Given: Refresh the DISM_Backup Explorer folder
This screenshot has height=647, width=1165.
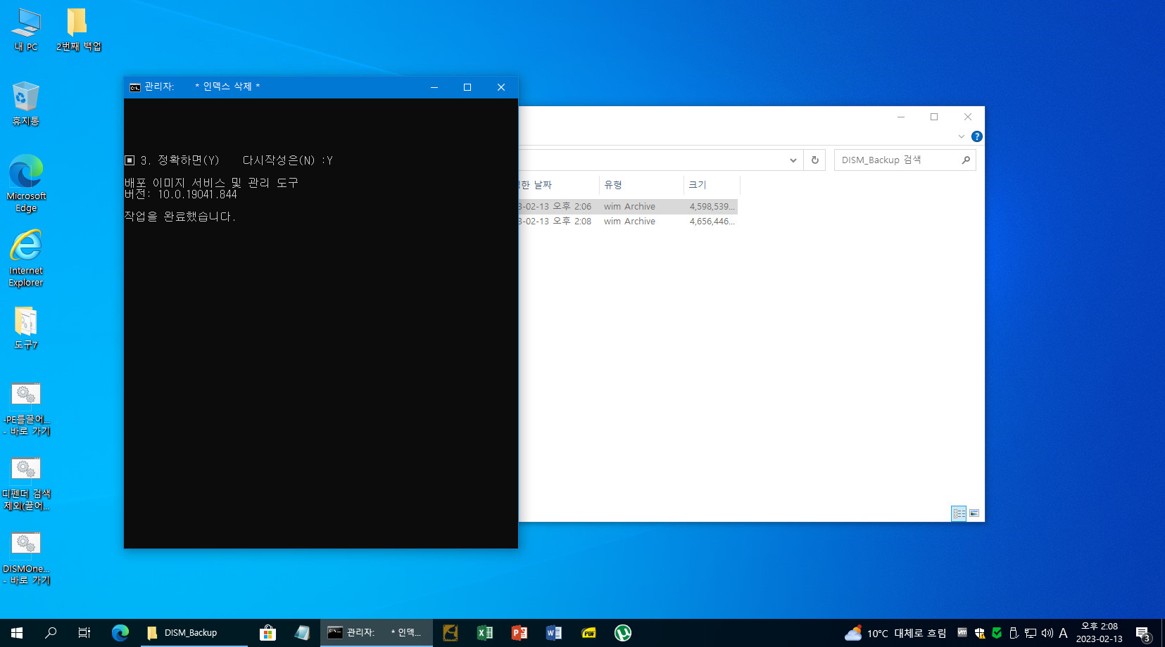Looking at the screenshot, I should click(815, 160).
